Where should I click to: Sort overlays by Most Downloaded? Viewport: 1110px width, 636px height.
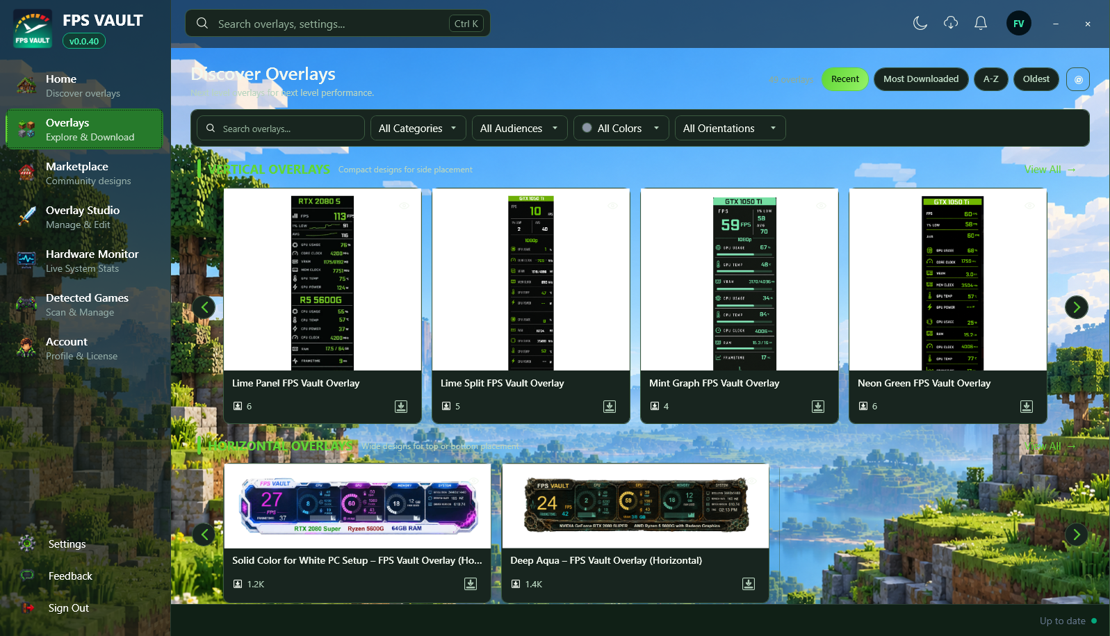tap(921, 79)
